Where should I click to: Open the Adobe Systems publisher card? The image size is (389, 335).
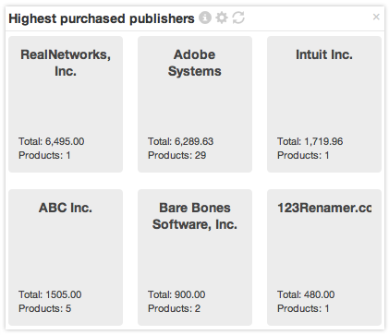point(195,104)
